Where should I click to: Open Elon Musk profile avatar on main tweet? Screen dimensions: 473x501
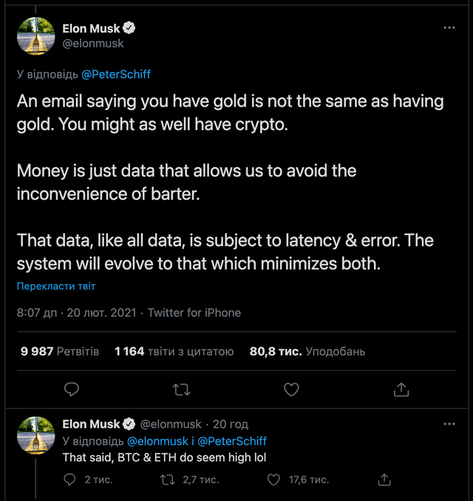coord(35,35)
